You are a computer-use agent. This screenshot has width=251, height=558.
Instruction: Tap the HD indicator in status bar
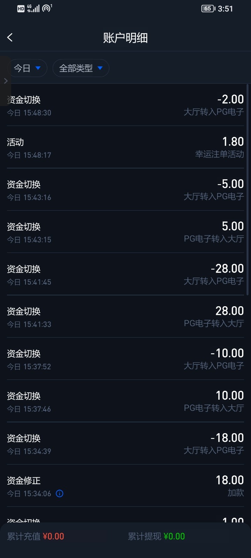click(x=21, y=9)
